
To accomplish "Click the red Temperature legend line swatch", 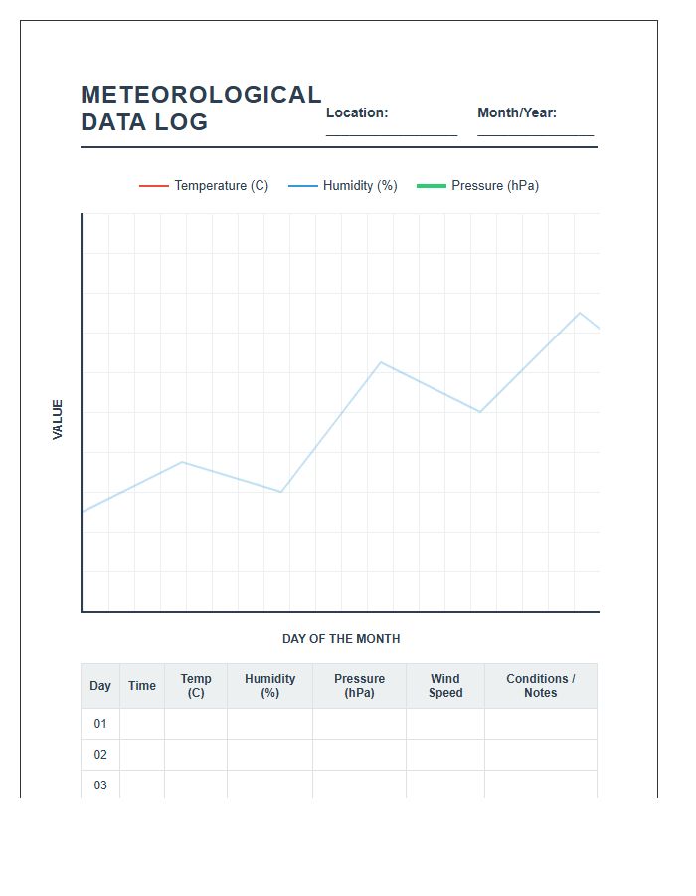I will tap(153, 186).
